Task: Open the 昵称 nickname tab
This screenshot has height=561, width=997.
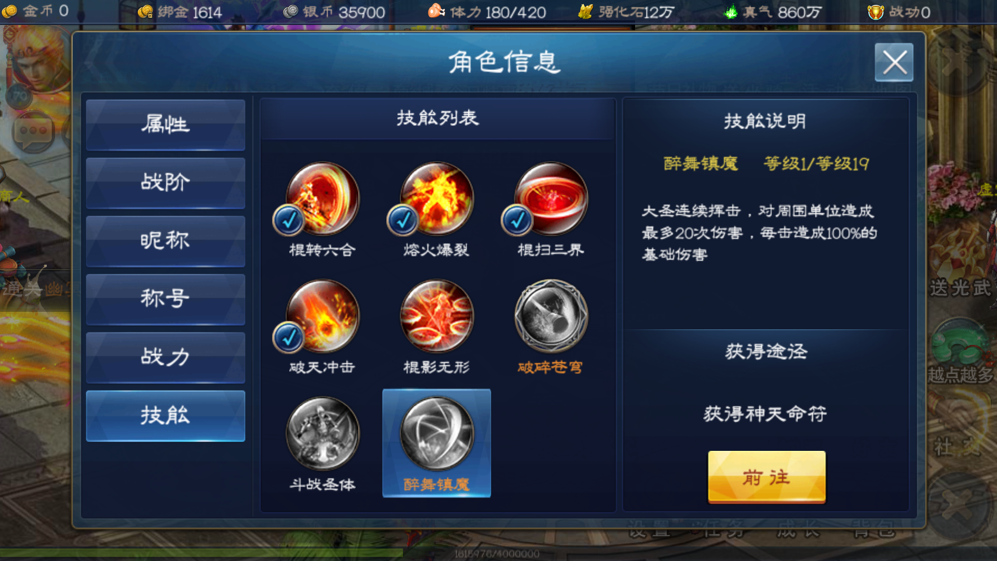Action: [x=166, y=241]
